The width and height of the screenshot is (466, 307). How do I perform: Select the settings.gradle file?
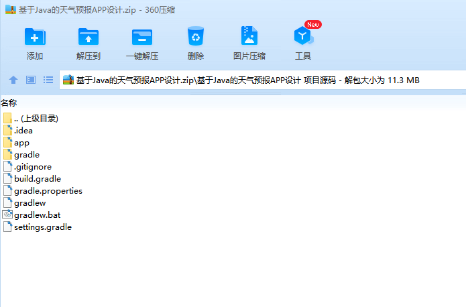[38, 227]
